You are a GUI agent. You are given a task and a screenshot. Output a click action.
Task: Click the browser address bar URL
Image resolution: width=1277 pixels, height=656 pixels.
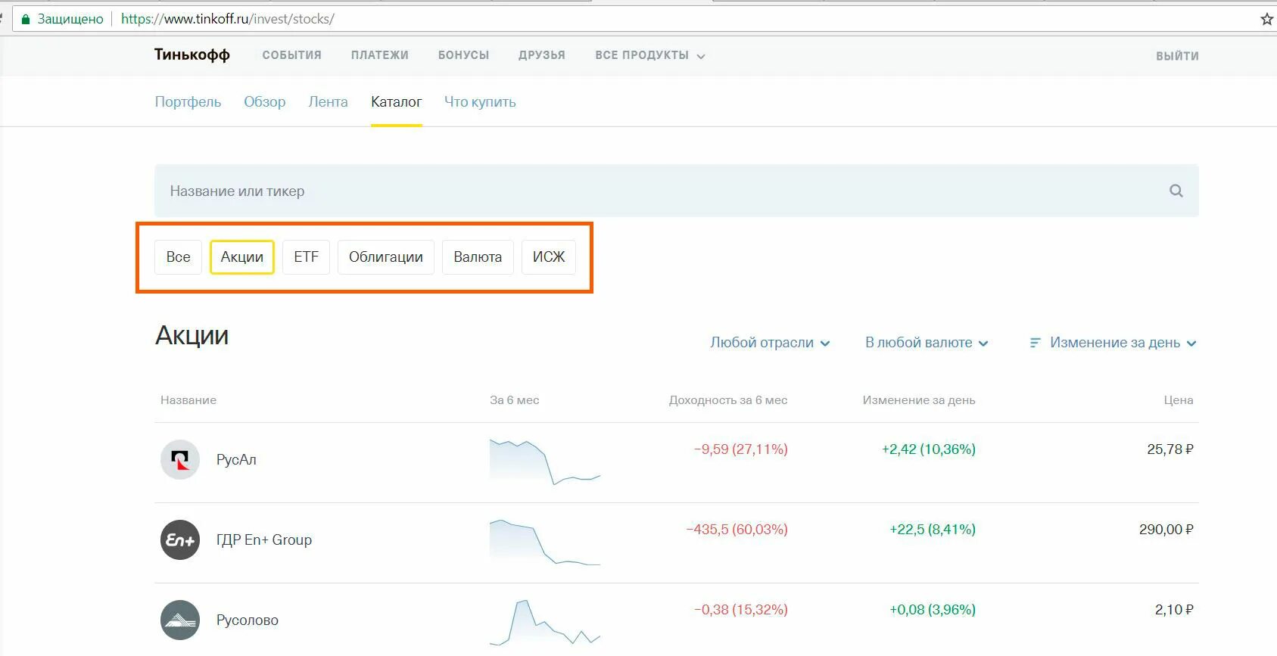tap(228, 19)
